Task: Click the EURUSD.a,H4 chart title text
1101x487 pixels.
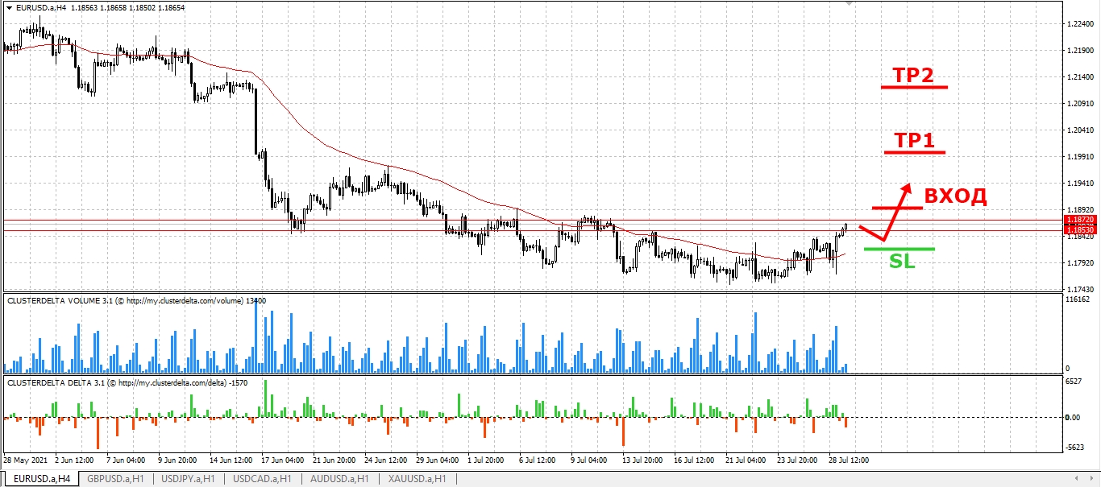Action: [x=40, y=6]
